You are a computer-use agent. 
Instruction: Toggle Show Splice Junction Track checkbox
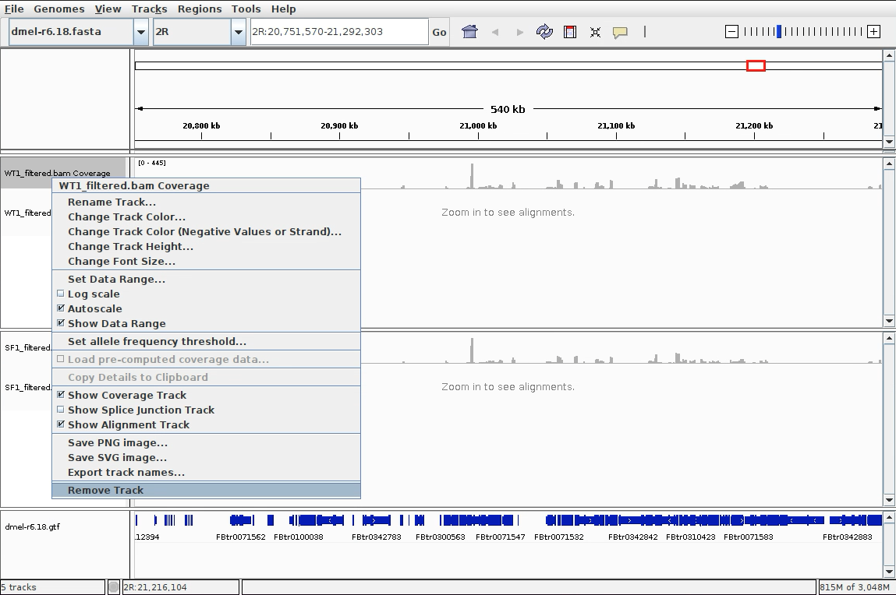click(61, 410)
